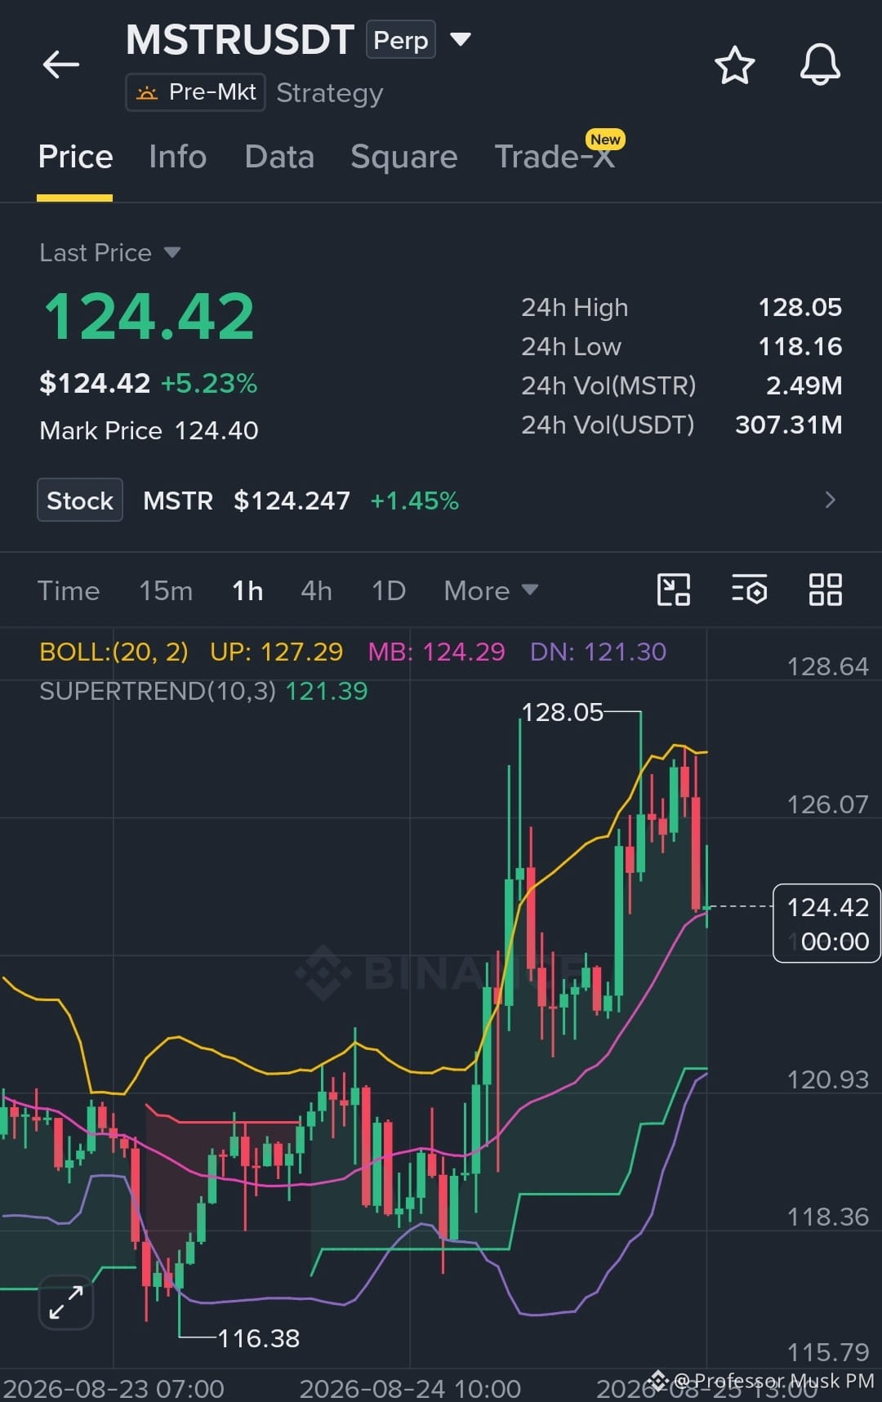Click the 24h Vol(MSTR) value 2.49M
882x1402 pixels.
[804, 385]
